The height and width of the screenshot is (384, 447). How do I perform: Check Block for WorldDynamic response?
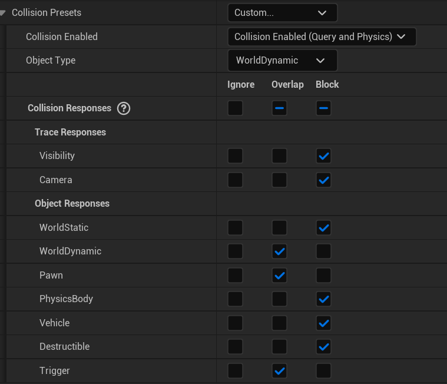coord(323,251)
